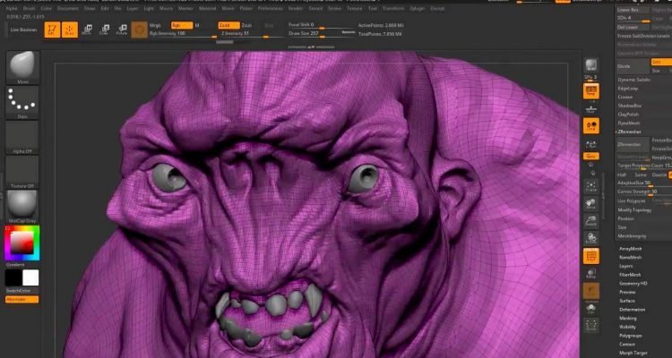
Task: Open the Render menu
Action: click(x=296, y=8)
